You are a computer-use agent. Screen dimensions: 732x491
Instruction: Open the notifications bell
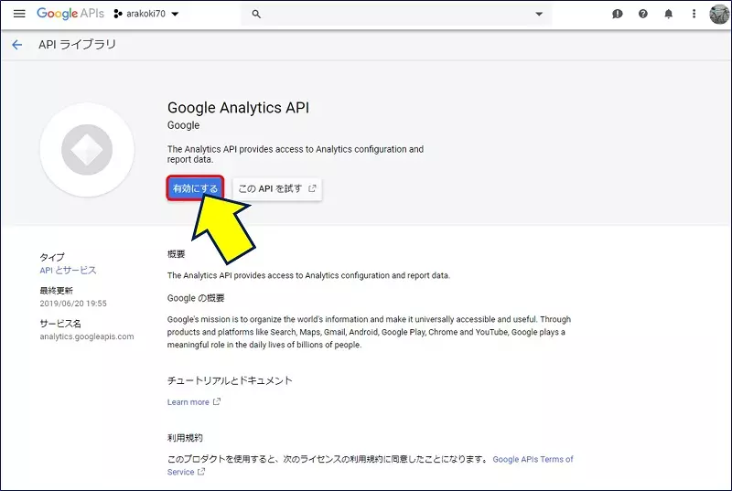pos(669,14)
